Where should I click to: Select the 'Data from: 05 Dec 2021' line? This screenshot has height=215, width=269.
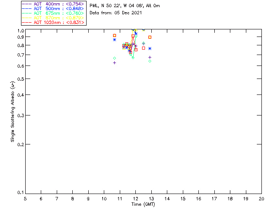pos(116,13)
